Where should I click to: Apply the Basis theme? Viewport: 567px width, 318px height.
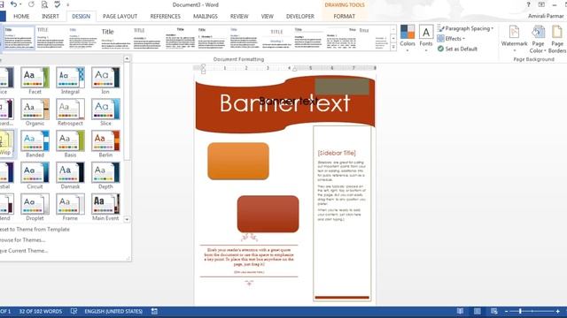click(70, 144)
